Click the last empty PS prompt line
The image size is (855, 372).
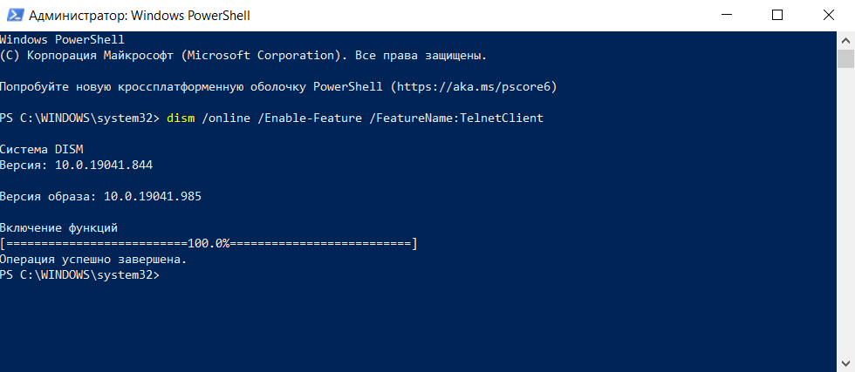point(80,275)
